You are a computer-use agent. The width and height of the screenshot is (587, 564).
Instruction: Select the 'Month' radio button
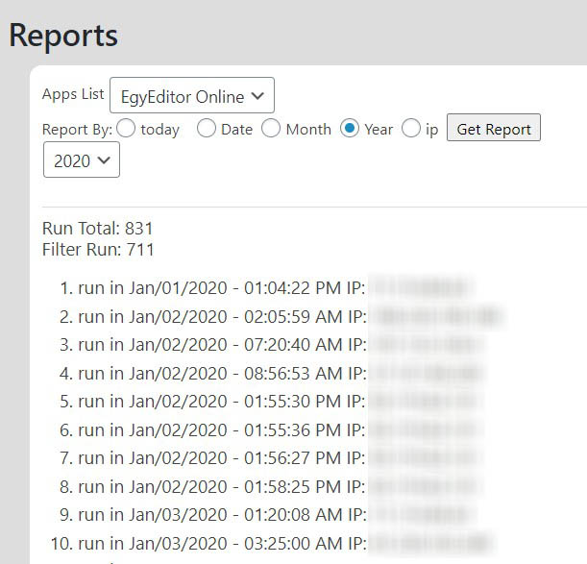point(271,129)
